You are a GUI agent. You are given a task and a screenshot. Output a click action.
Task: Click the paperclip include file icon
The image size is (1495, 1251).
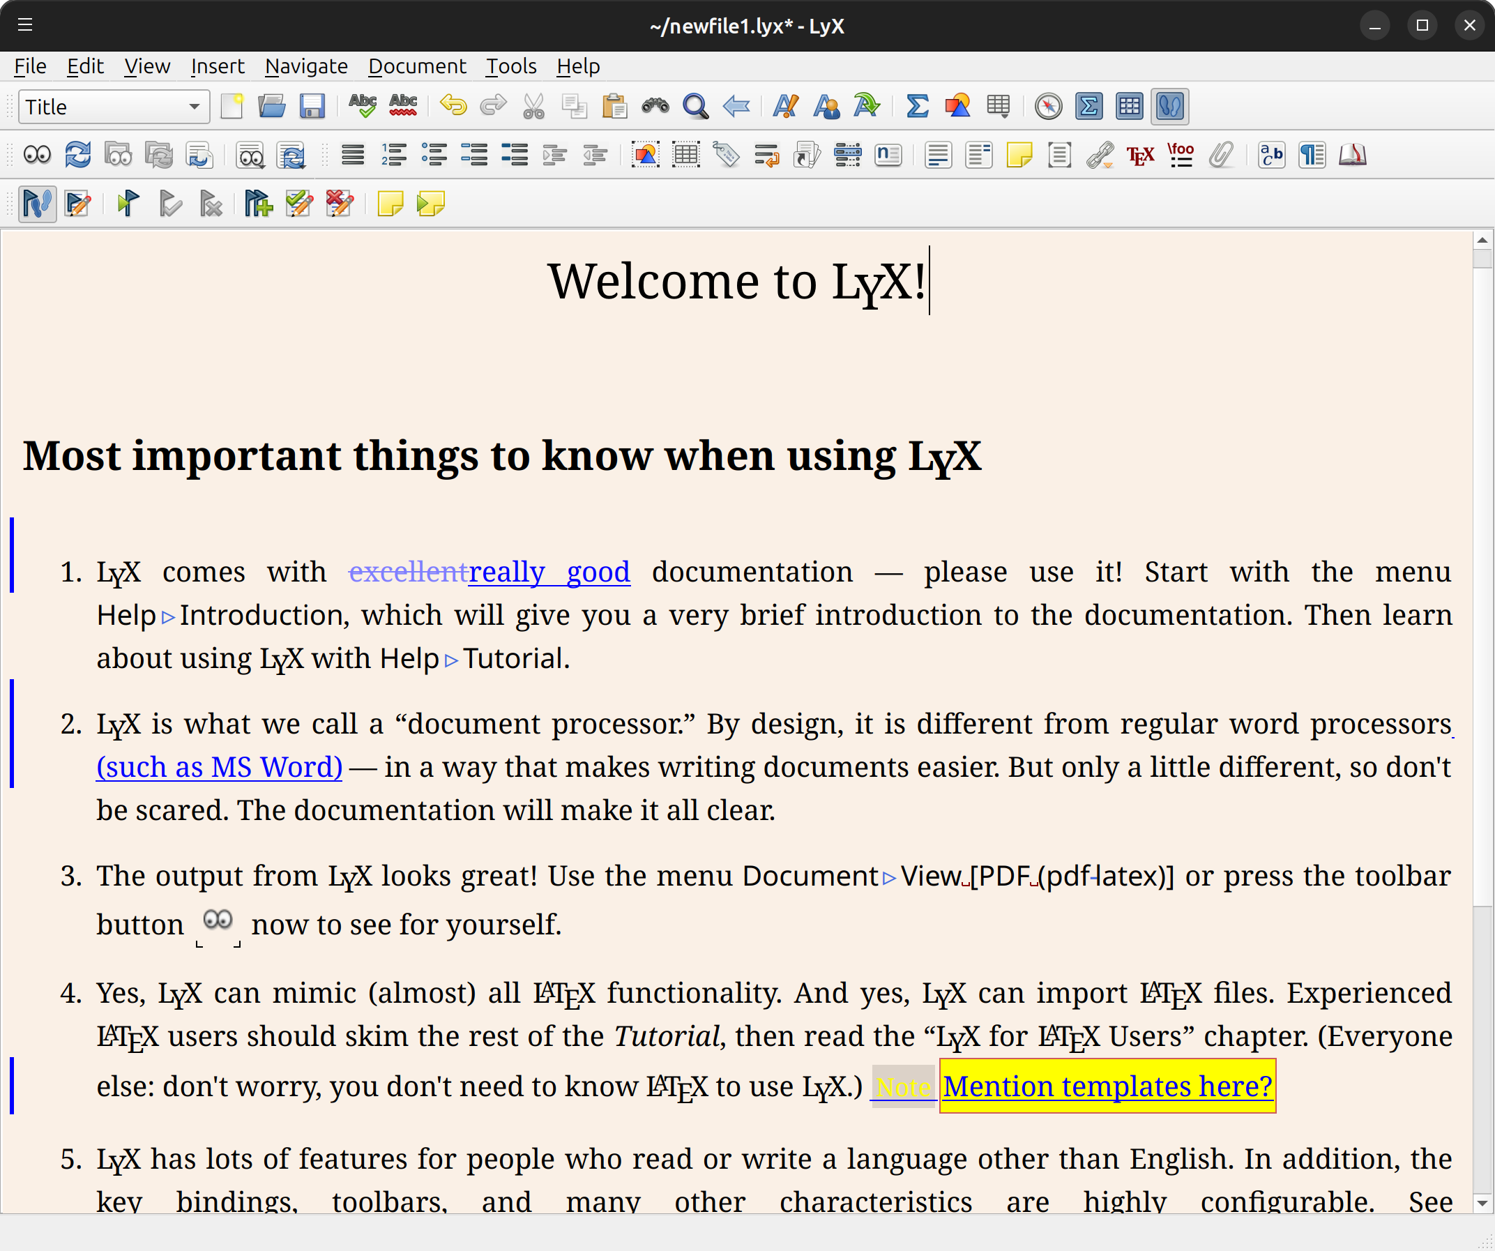[x=1221, y=156]
